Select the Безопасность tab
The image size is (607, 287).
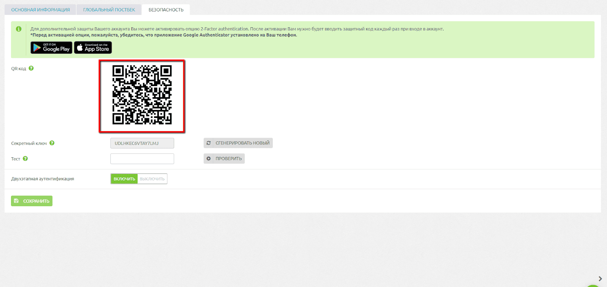pyautogui.click(x=166, y=10)
